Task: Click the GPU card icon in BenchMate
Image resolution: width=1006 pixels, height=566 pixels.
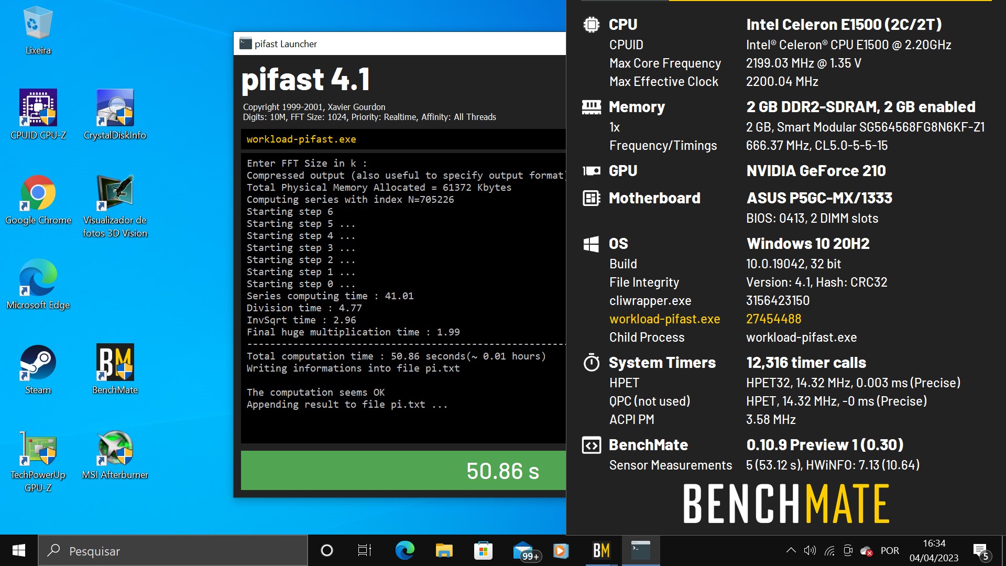Action: click(x=592, y=171)
